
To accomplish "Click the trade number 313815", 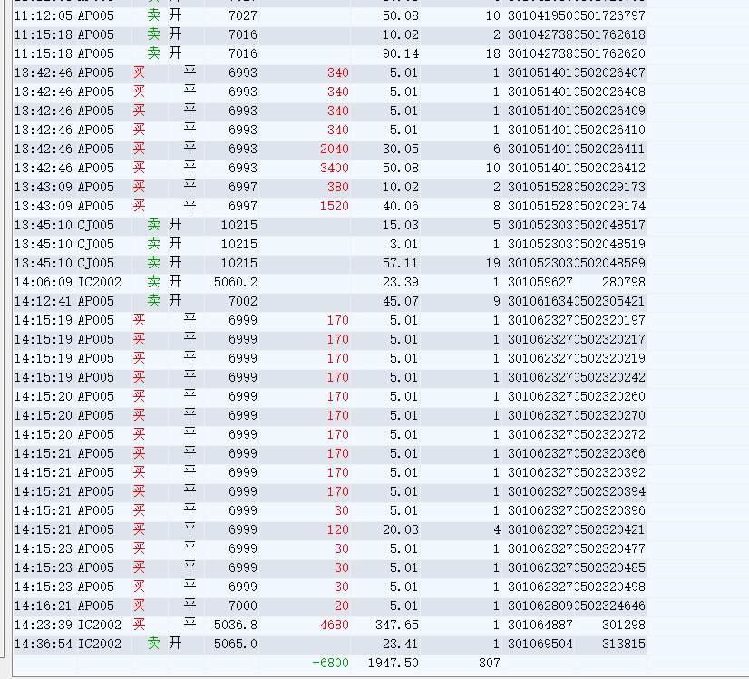I will click(623, 645).
